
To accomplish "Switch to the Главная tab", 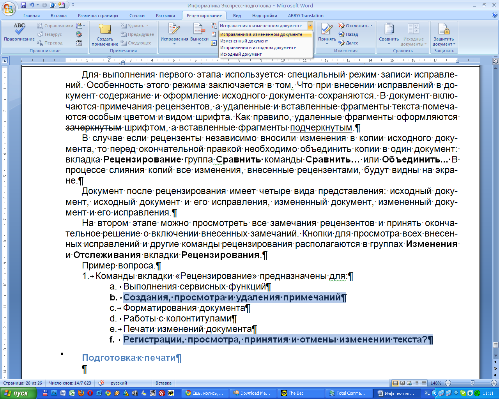I will [31, 16].
